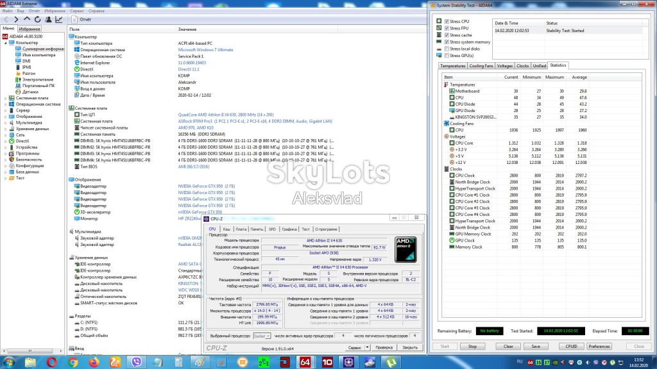Click the Проверка button in CPU-Z
The height and width of the screenshot is (369, 657).
point(384,347)
